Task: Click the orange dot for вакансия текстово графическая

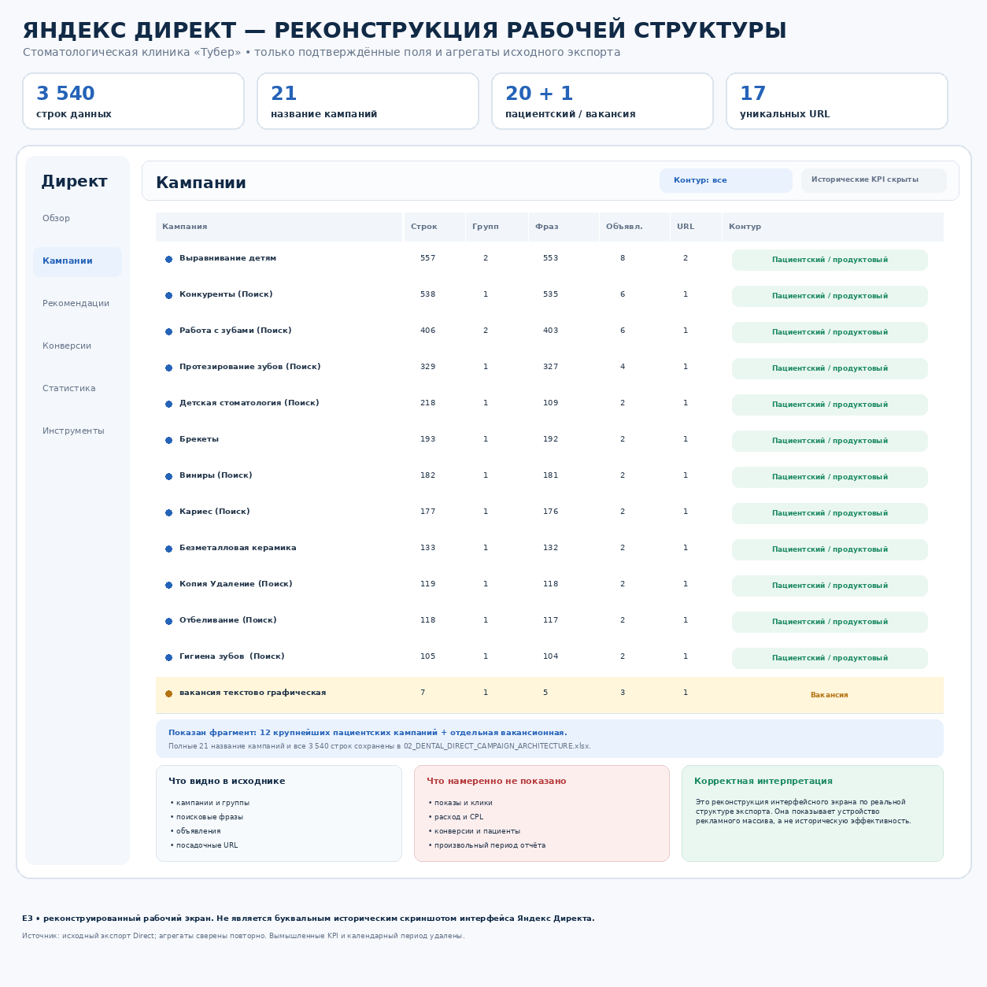Action: (x=168, y=693)
